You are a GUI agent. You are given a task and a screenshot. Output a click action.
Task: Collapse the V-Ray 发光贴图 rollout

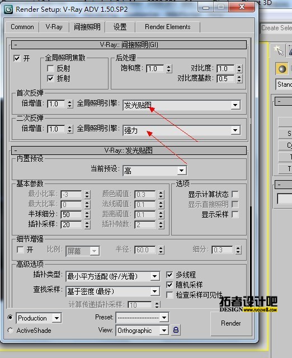129,150
